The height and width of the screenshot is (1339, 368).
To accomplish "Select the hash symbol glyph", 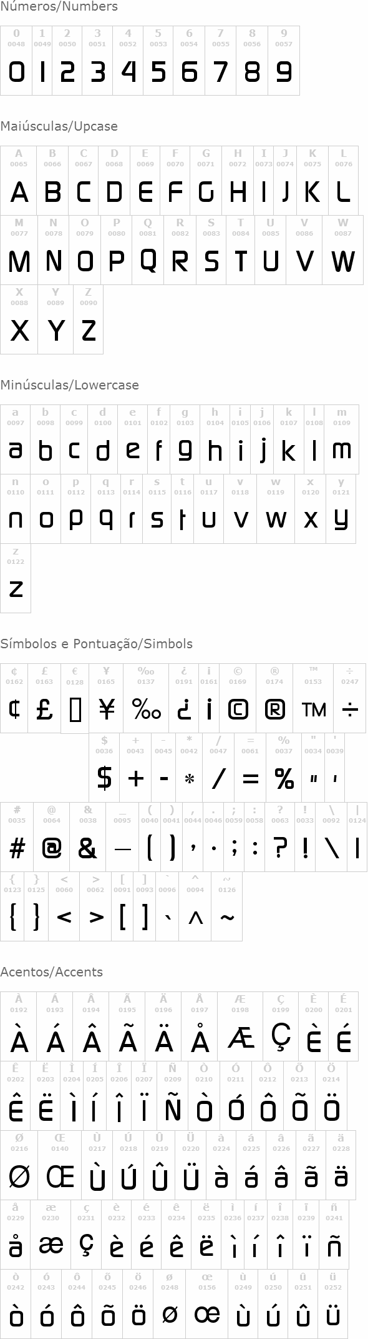I will [x=17, y=848].
